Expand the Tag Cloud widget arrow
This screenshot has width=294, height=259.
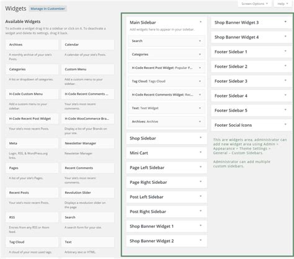coord(200,81)
